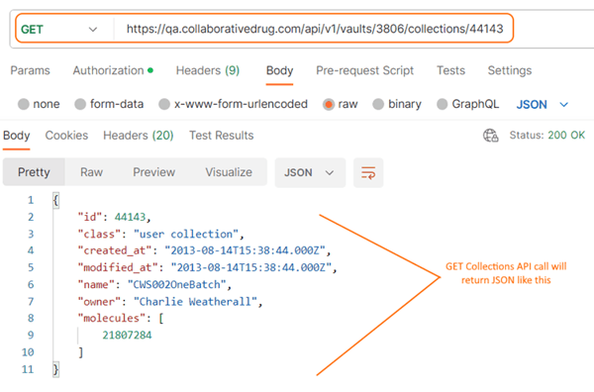Open the Tests tab
The height and width of the screenshot is (392, 594).
tap(450, 70)
